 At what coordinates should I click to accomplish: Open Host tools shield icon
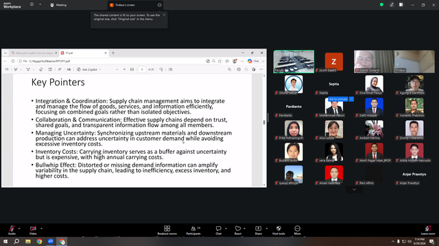coord(278,230)
